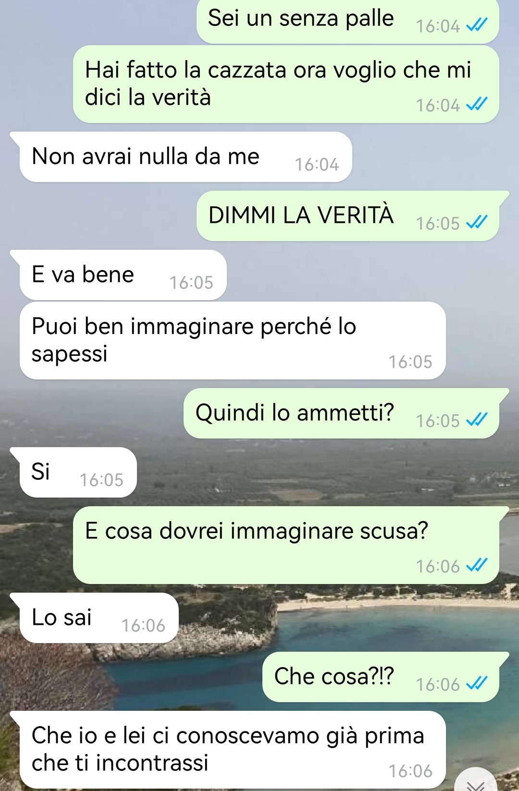This screenshot has width=519, height=791.
Task: Tap the 16:06 timestamp on 'Lo sai'
Action: 143,625
